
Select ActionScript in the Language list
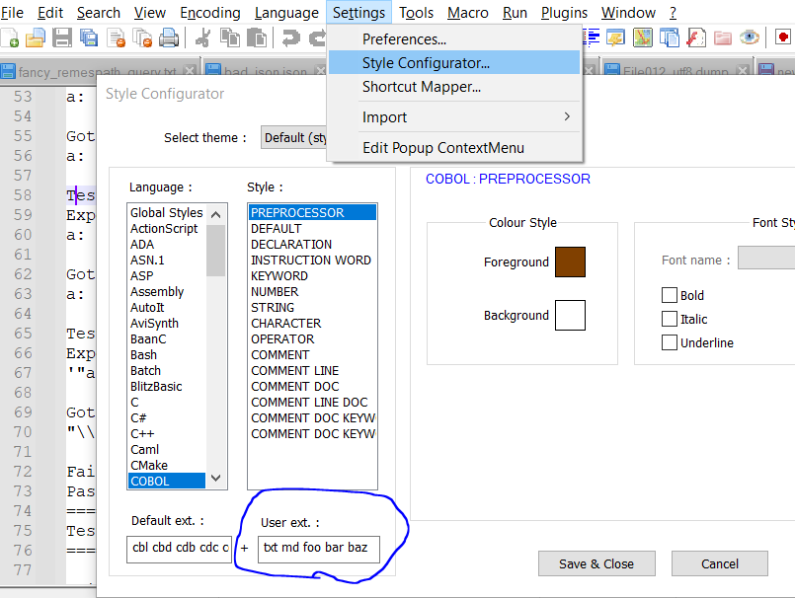[167, 229]
